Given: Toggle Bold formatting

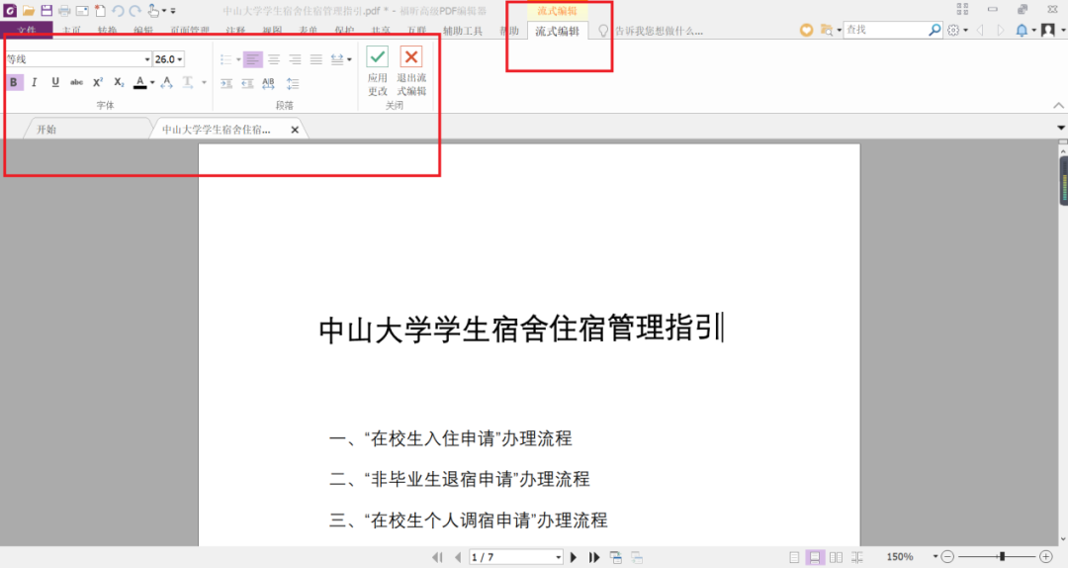Looking at the screenshot, I should (x=14, y=82).
